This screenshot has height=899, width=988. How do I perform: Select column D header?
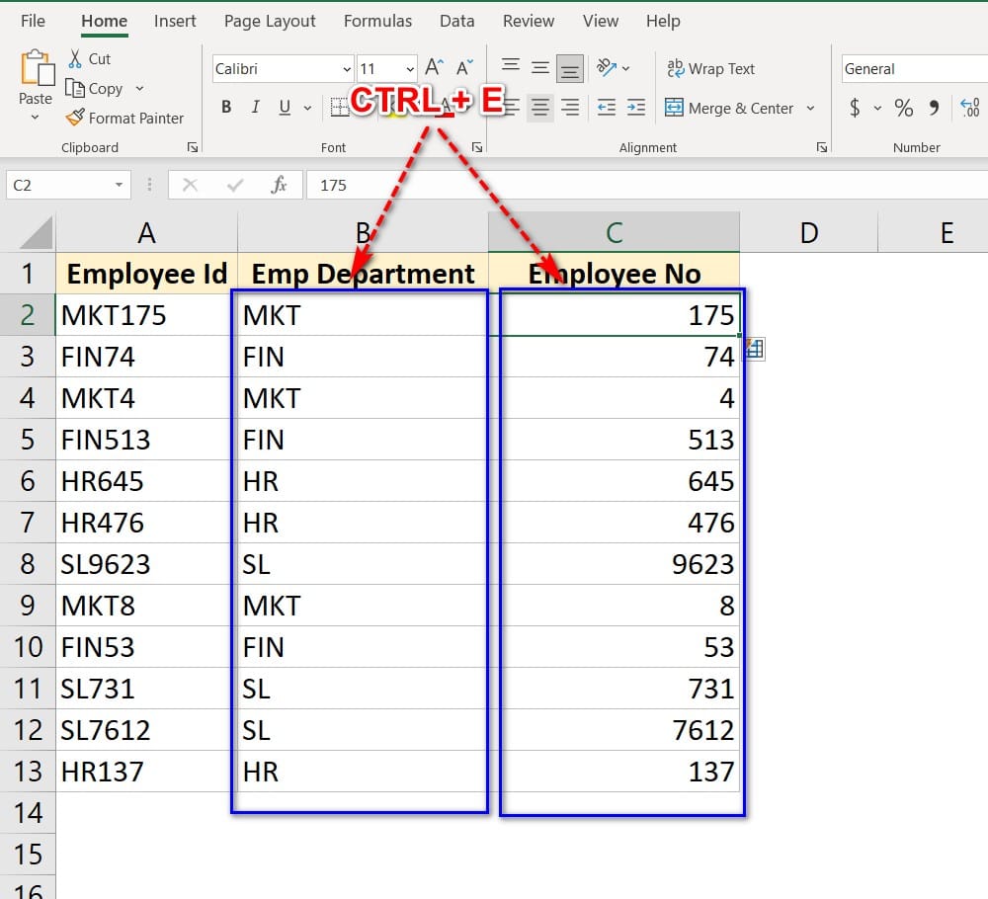808,232
